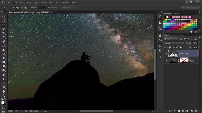Hide Layer 1 copy visibility eye
The image size is (202, 113).
[166, 54]
